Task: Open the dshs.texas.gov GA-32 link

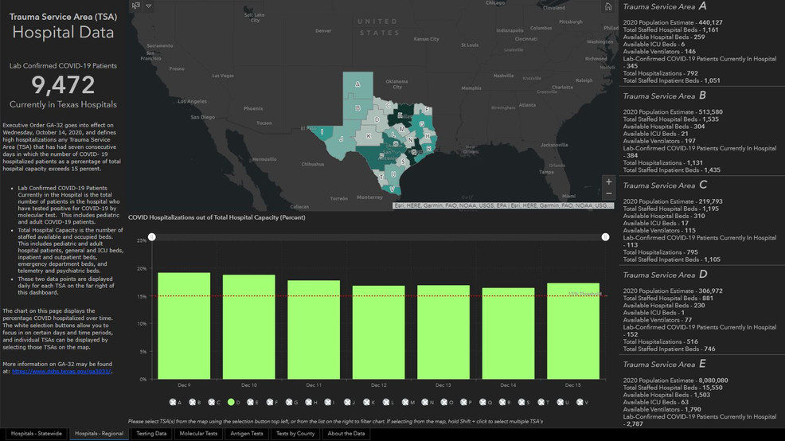Action: 61,371
